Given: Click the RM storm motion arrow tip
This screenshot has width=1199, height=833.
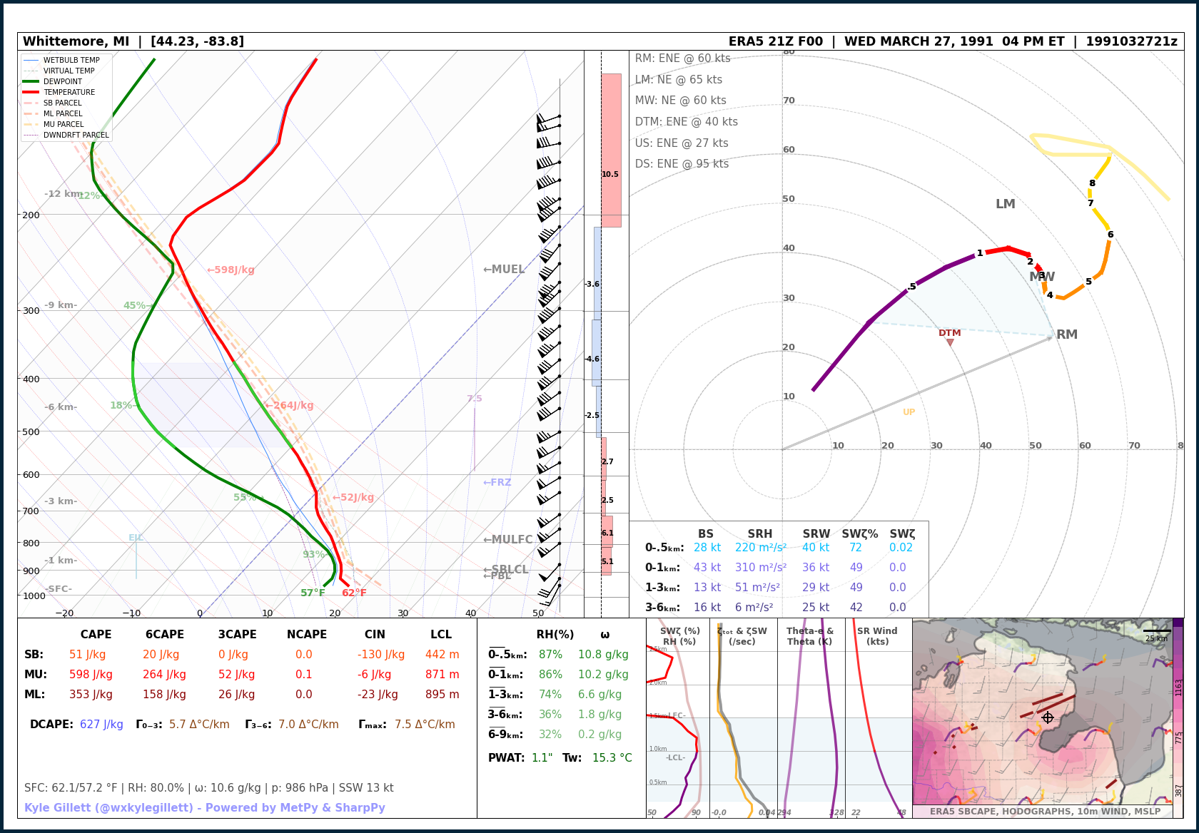Looking at the screenshot, I should [1052, 337].
